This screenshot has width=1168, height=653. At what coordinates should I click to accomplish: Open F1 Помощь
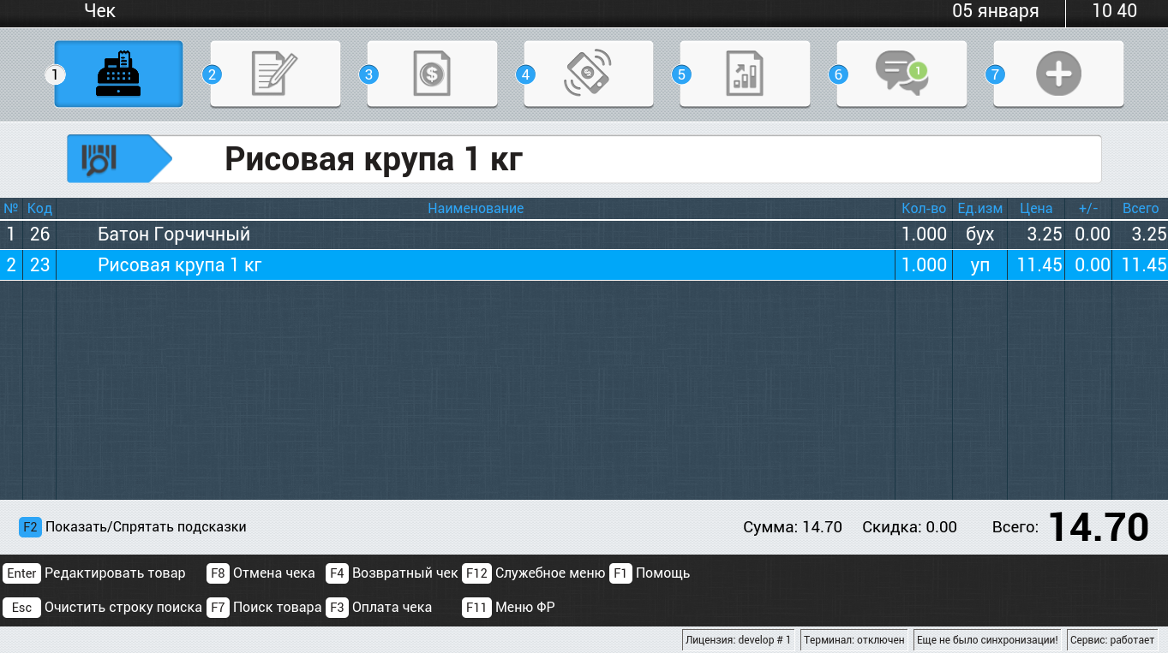[650, 573]
